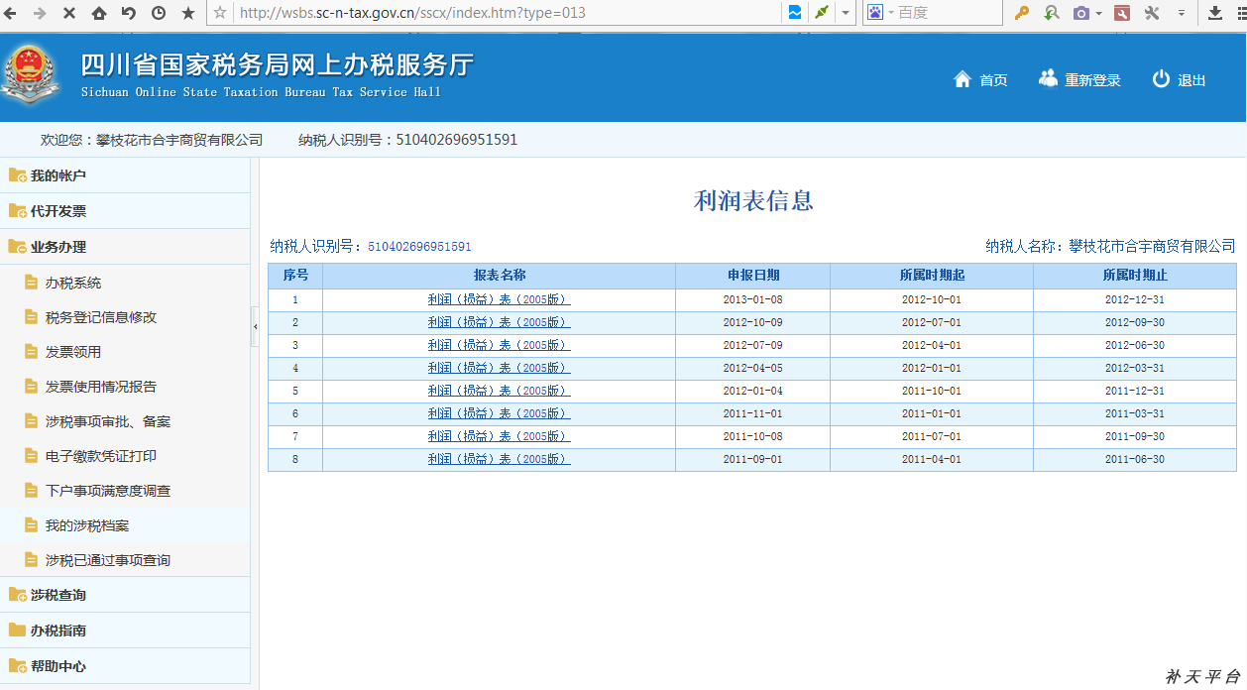Viewport: 1247px width, 690px height.
Task: Open Baidu search engine selector
Action: pos(878,13)
